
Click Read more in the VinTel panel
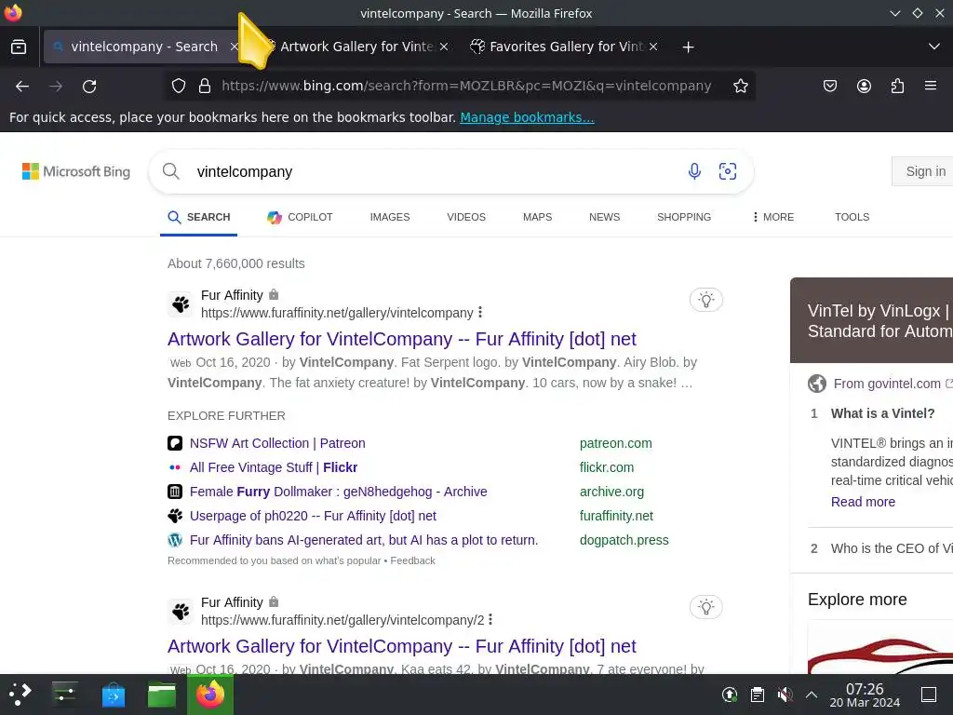coord(863,502)
